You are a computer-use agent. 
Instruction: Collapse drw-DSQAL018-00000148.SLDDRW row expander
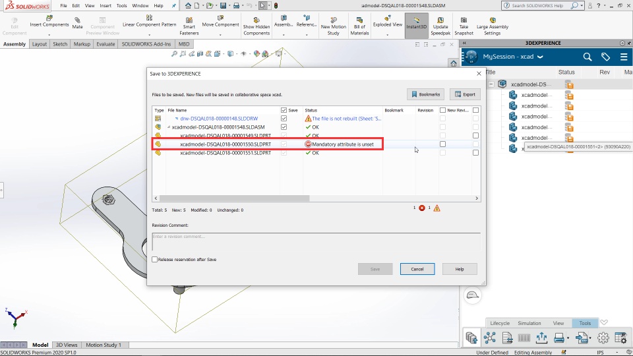tap(177, 119)
